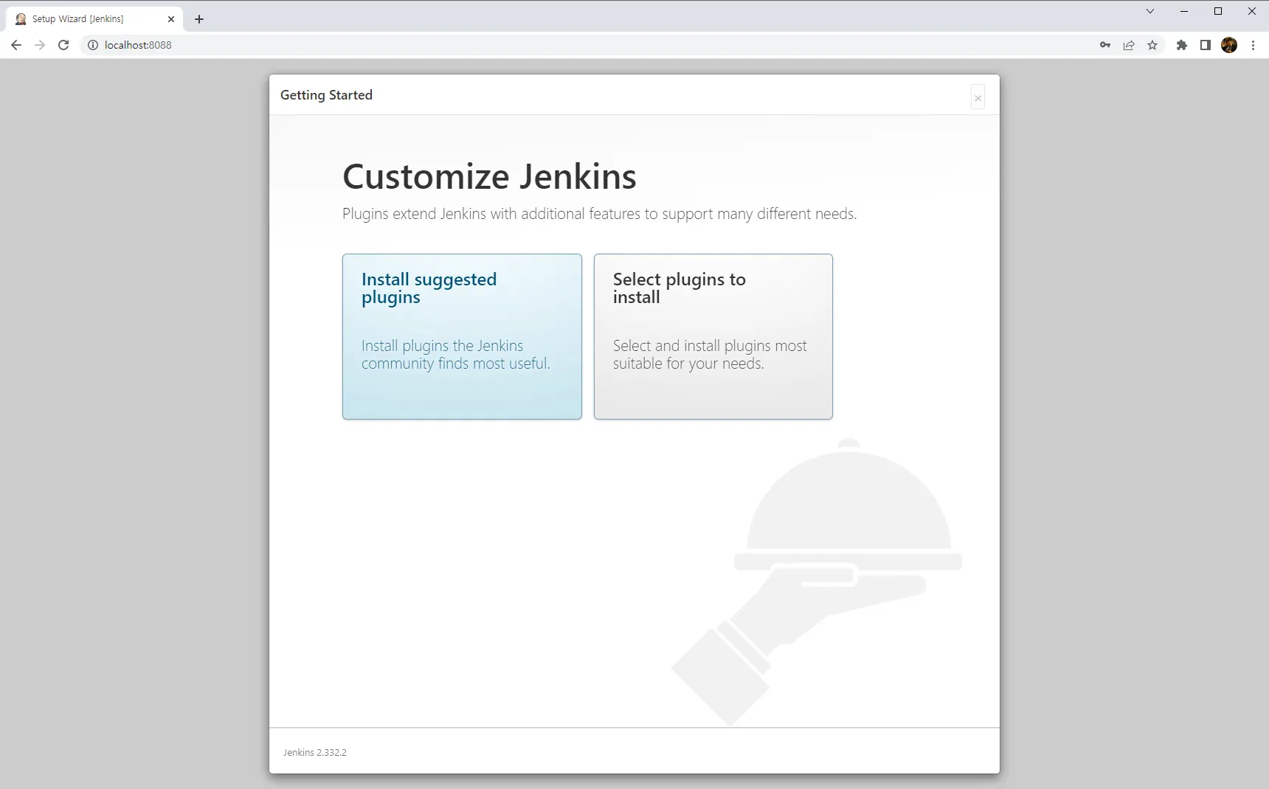Go back using browser back arrow
The image size is (1269, 789).
(x=16, y=45)
